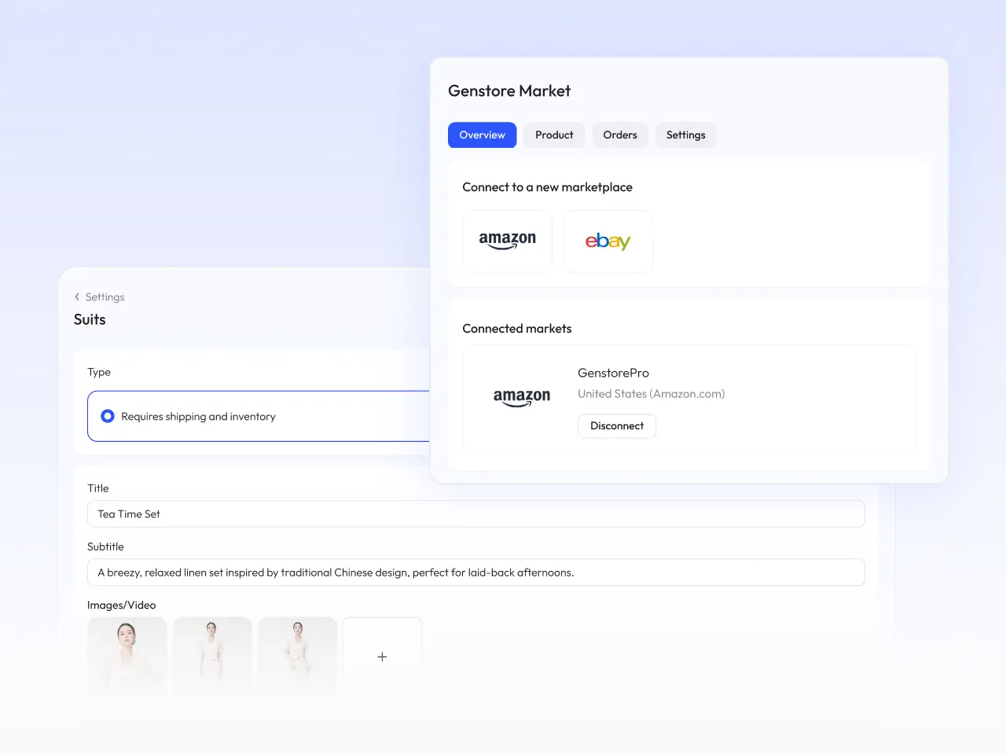
Task: Go to the Settings tab in Genstore Market
Action: [685, 135]
